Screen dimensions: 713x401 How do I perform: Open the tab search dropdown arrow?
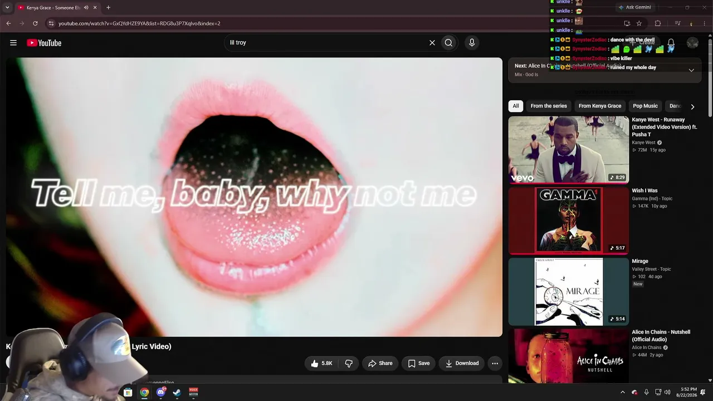[x=7, y=8]
